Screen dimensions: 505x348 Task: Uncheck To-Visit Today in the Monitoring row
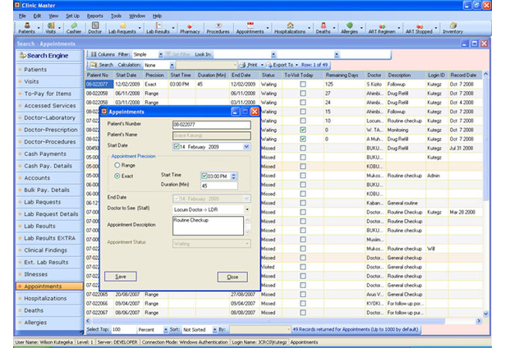pos(303,130)
